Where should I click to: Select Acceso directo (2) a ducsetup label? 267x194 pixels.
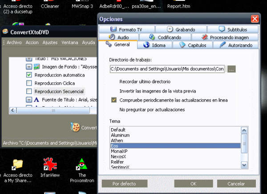(x=18, y=9)
